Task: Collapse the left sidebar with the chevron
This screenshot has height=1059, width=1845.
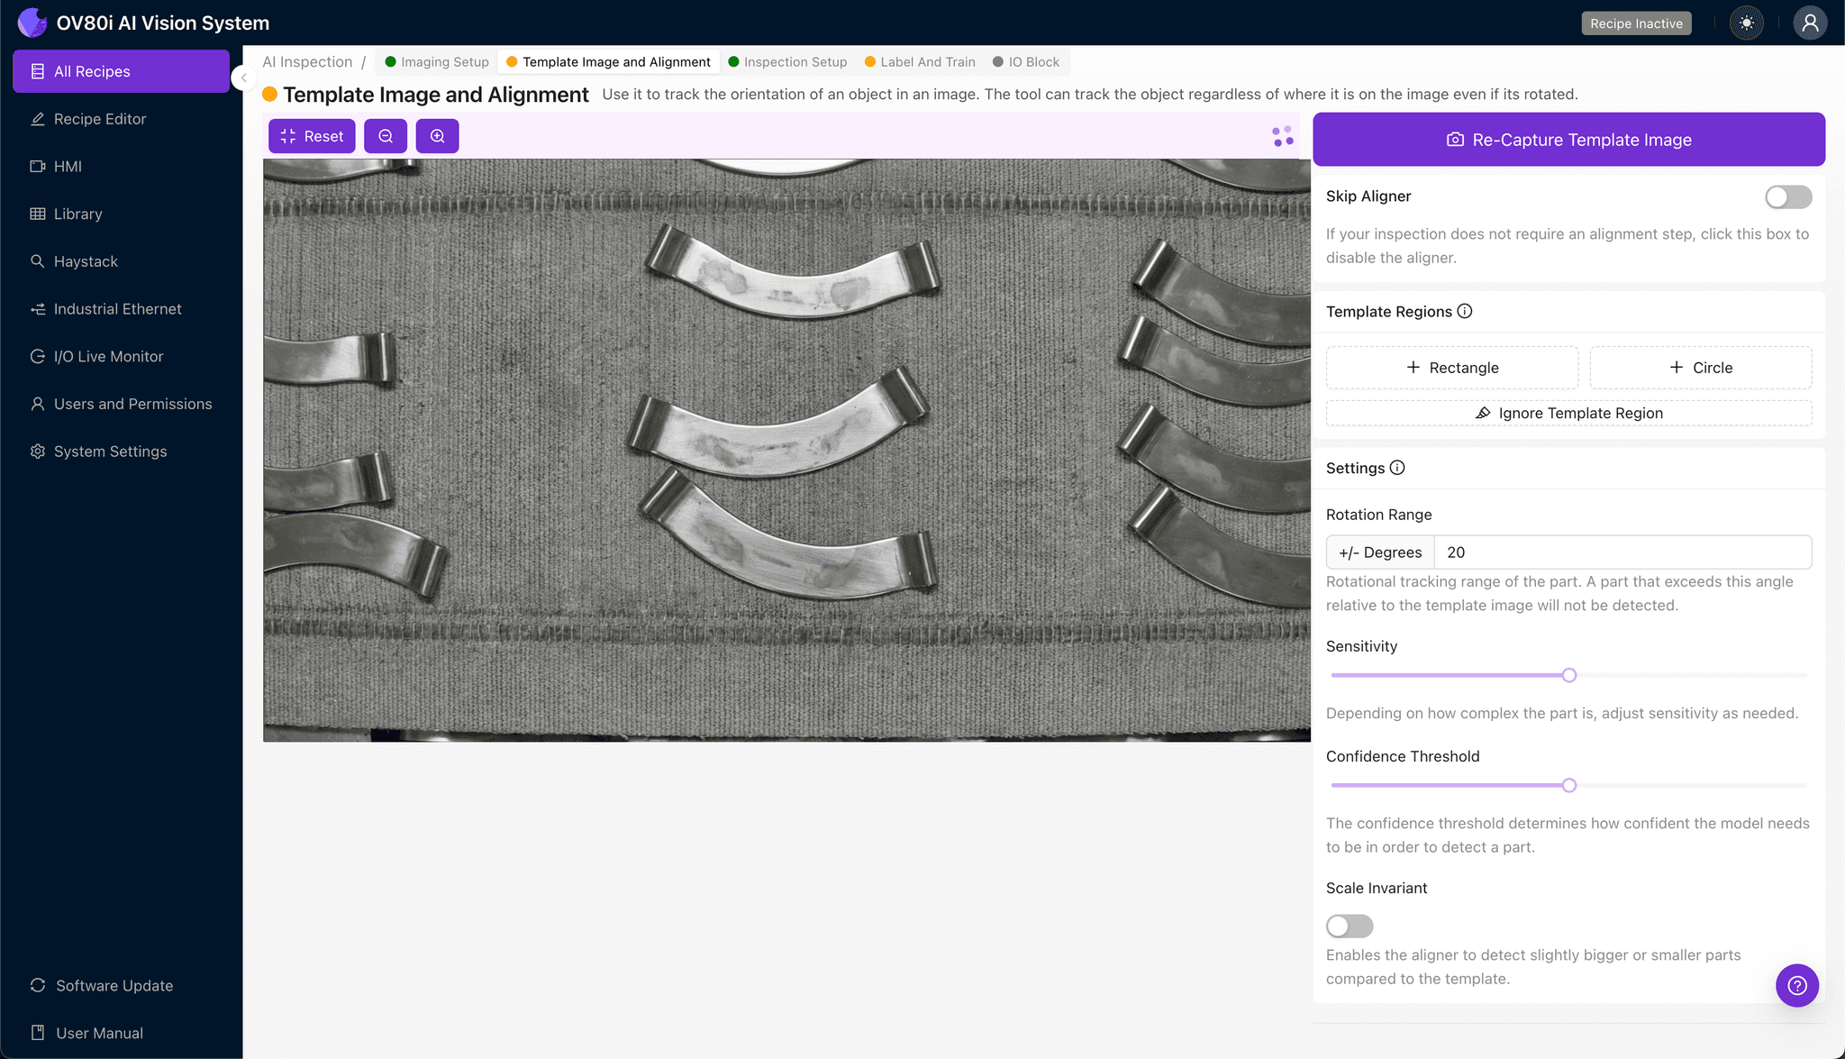Action: (243, 78)
